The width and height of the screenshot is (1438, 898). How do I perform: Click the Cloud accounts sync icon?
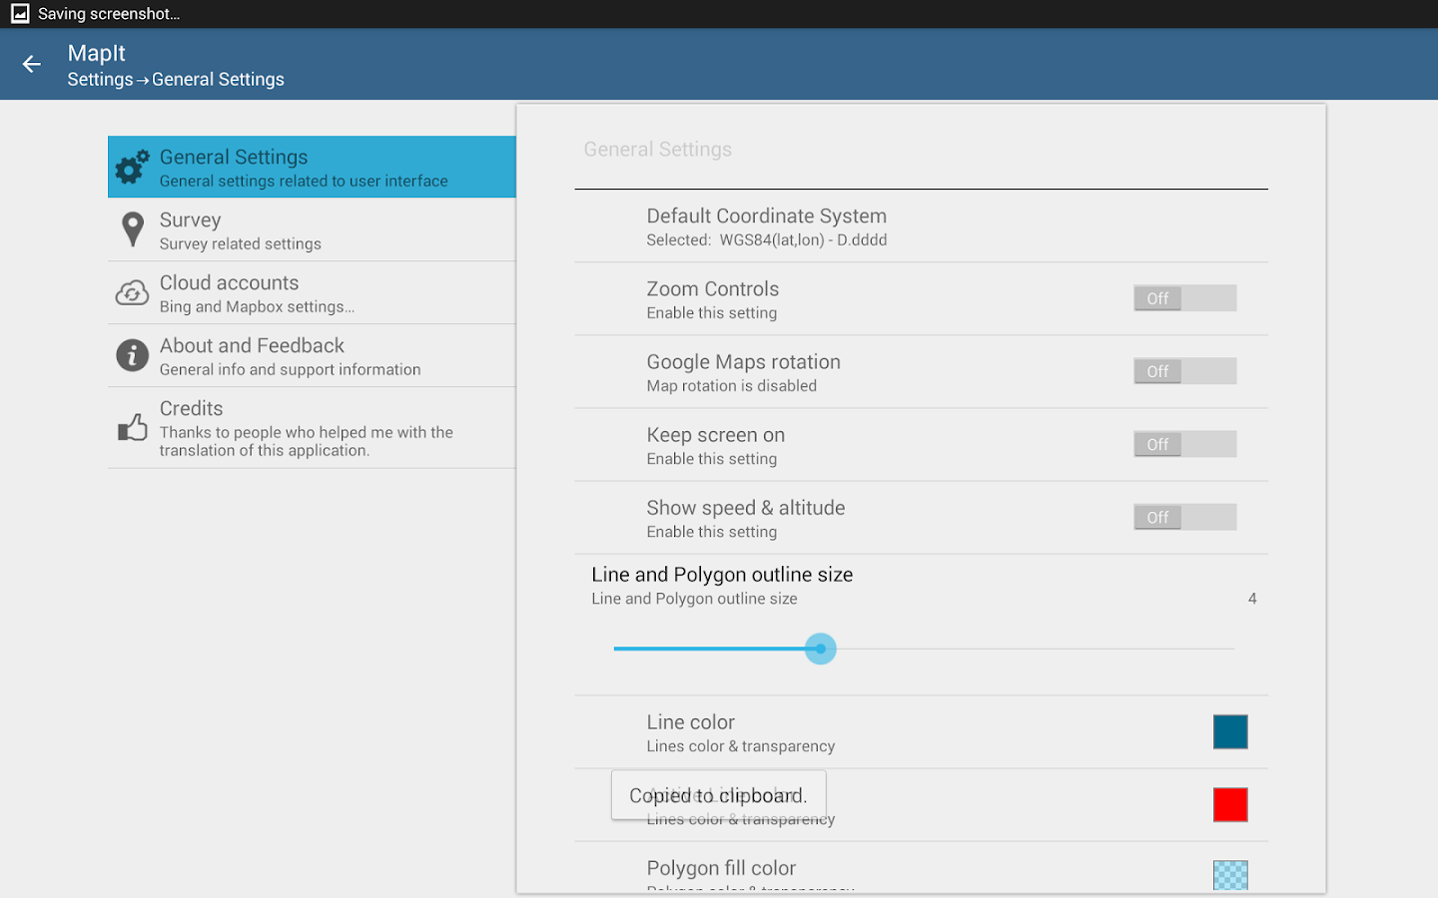pyautogui.click(x=132, y=293)
